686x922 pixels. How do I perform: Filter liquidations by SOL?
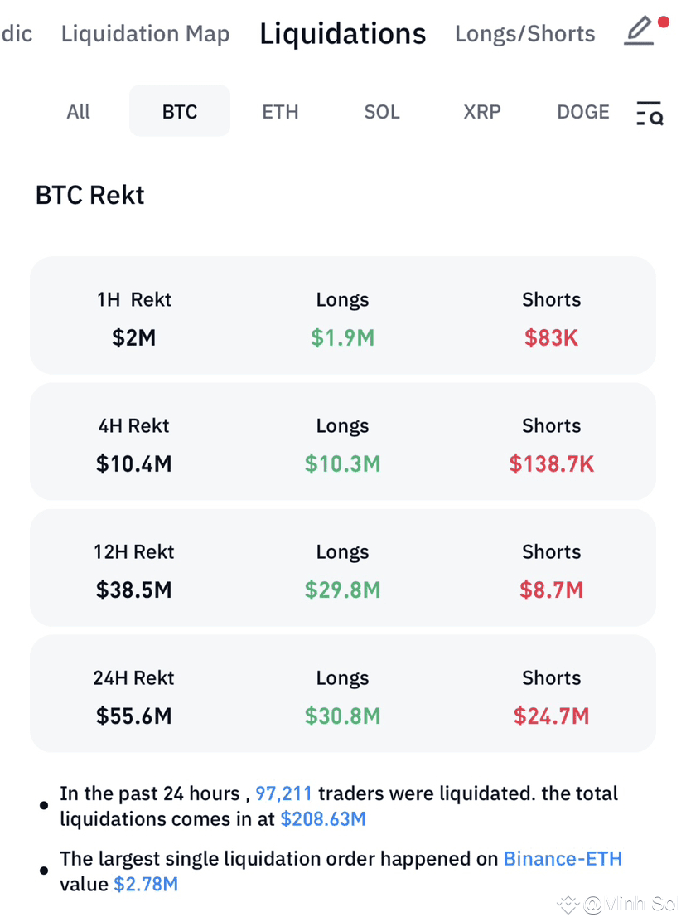tap(382, 112)
